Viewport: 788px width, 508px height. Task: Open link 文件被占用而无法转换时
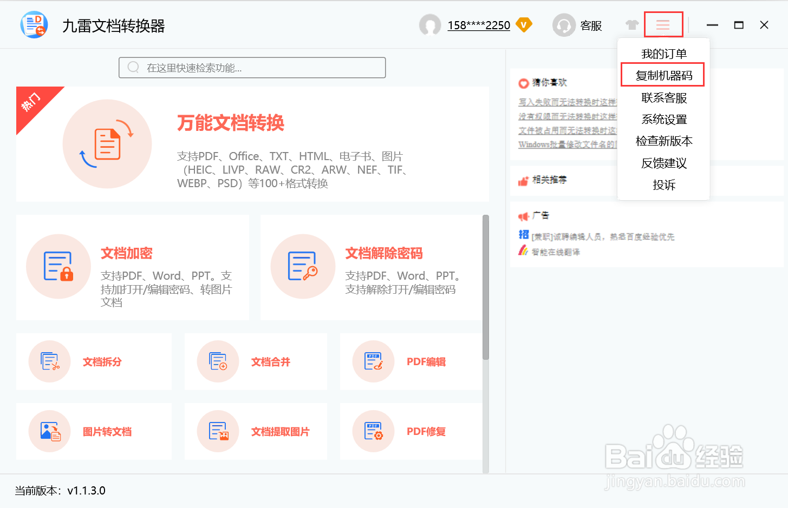(568, 130)
